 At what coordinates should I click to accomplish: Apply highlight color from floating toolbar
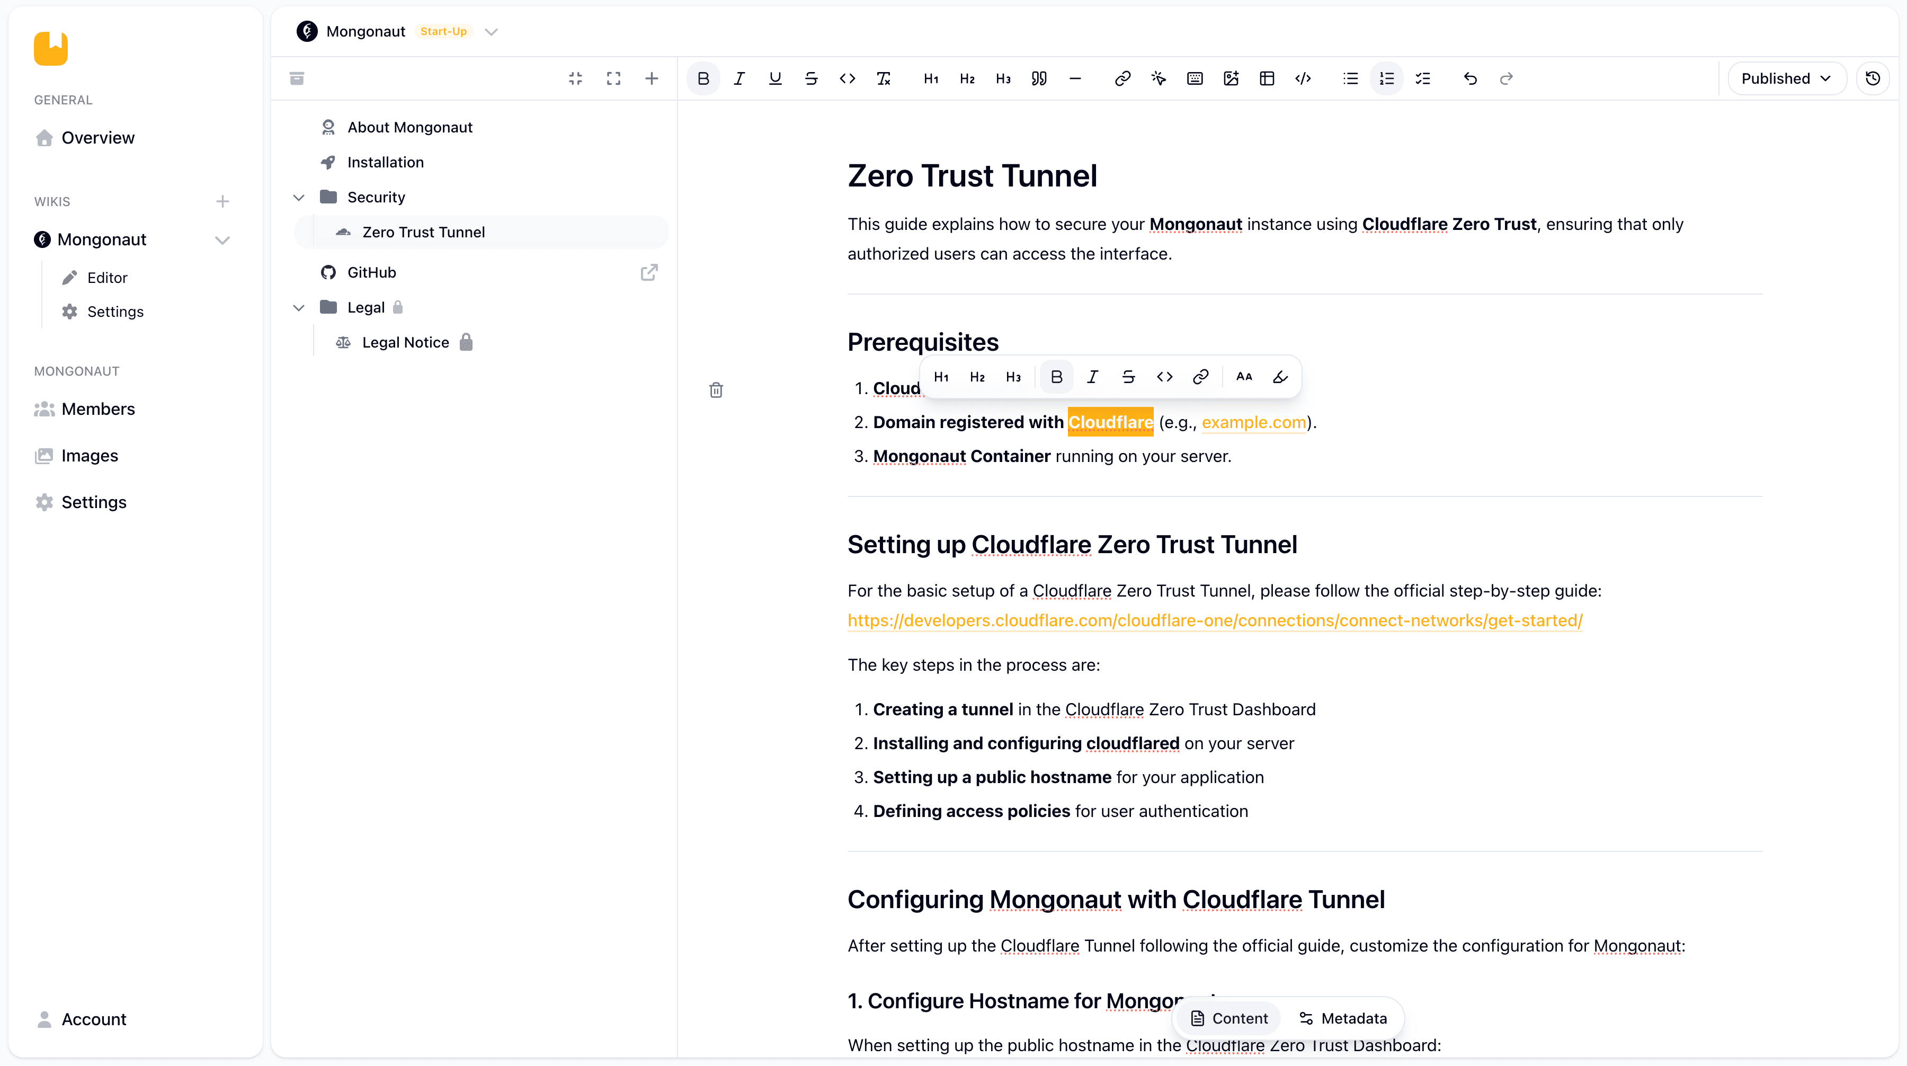tap(1280, 377)
